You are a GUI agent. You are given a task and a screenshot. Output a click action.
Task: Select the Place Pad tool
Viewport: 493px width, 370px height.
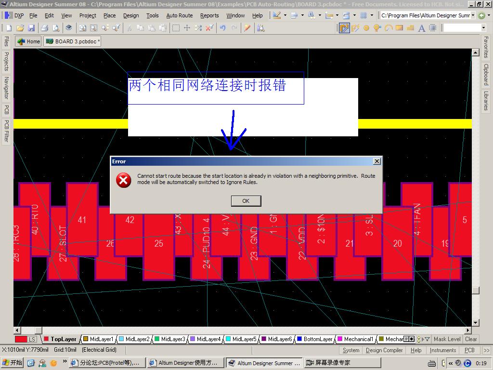[366, 28]
